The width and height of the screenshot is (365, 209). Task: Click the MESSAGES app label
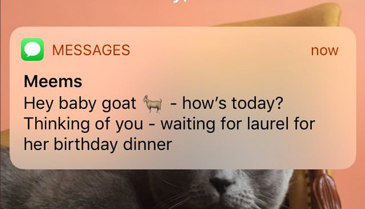click(x=91, y=50)
